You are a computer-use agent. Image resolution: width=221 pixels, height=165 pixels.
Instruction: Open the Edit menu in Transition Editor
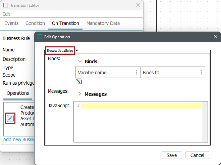pos(6,14)
